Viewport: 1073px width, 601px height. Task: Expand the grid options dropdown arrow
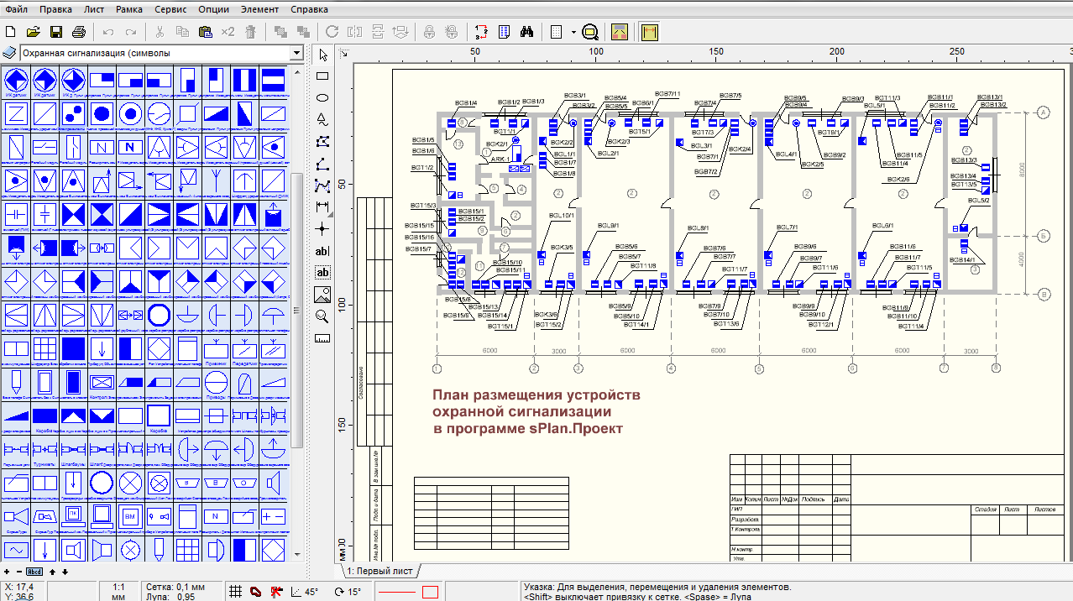573,32
